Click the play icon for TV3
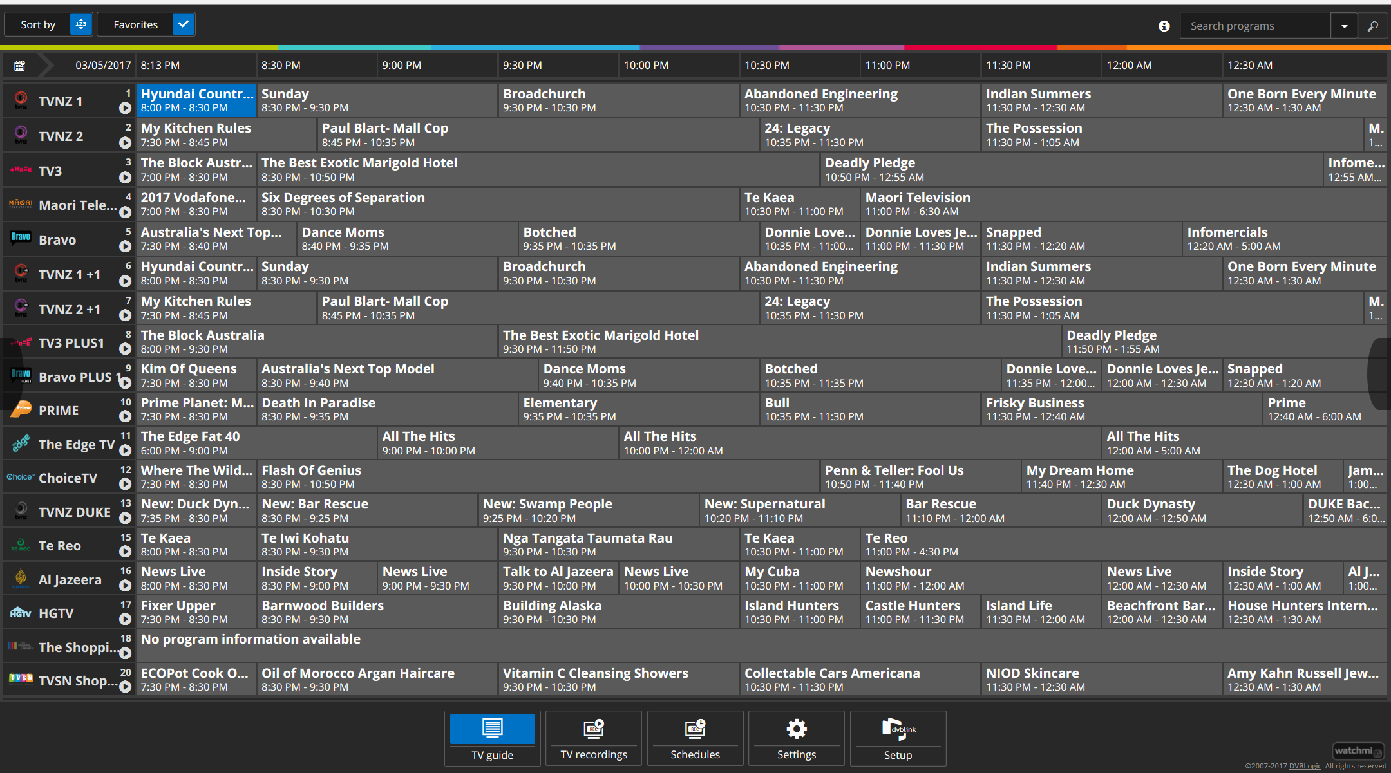Viewport: 1391px width, 773px height. pyautogui.click(x=126, y=178)
